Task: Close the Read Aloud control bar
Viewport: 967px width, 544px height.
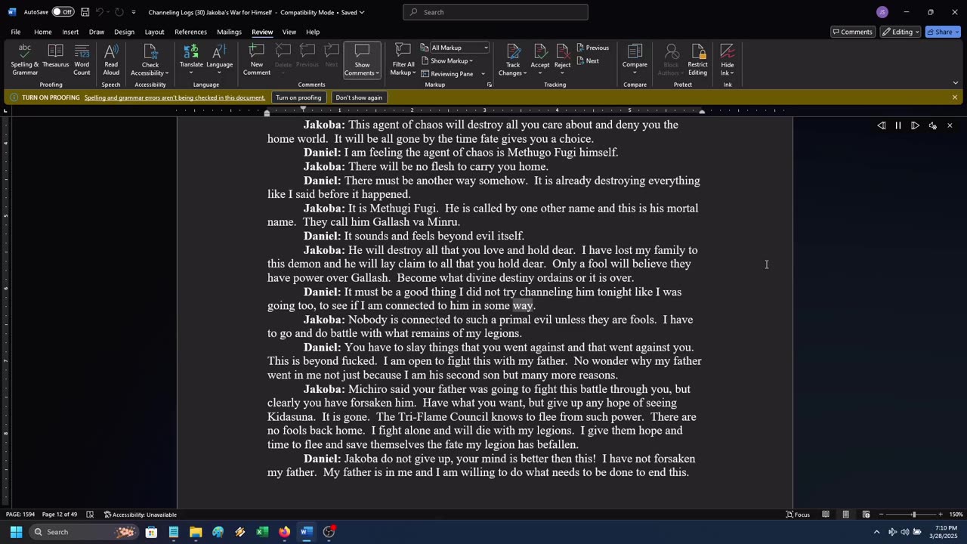Action: pos(950,125)
